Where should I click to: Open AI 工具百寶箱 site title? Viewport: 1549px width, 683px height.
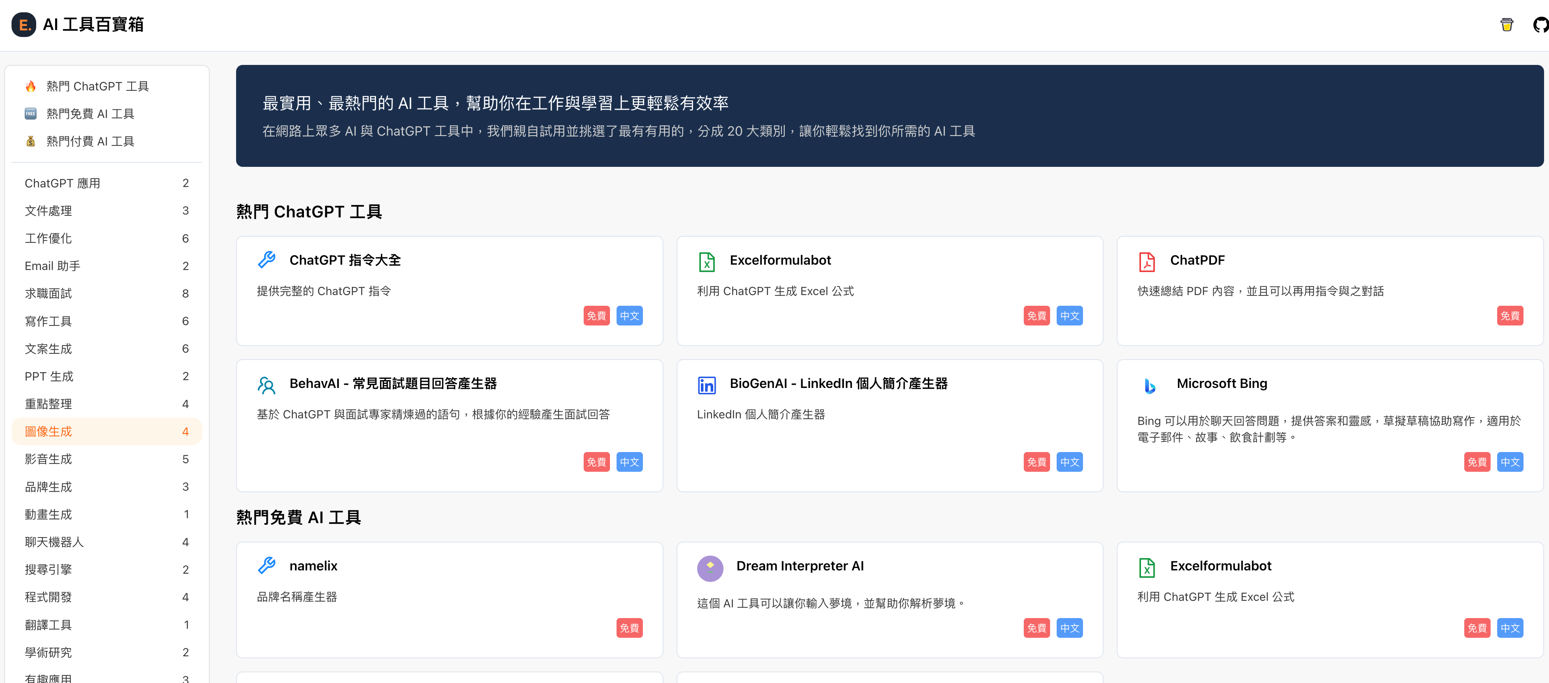tap(93, 25)
